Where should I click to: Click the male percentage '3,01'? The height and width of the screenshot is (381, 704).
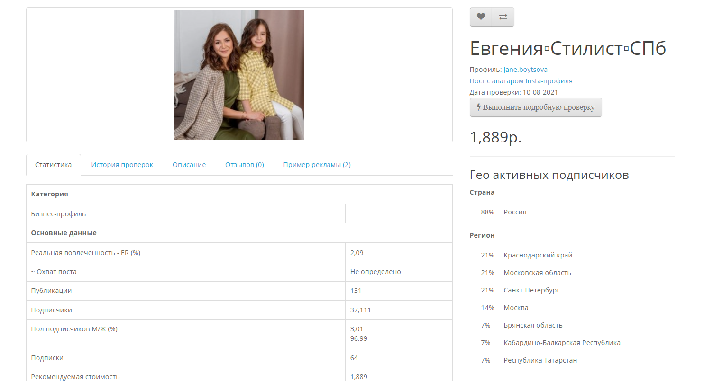tap(357, 329)
